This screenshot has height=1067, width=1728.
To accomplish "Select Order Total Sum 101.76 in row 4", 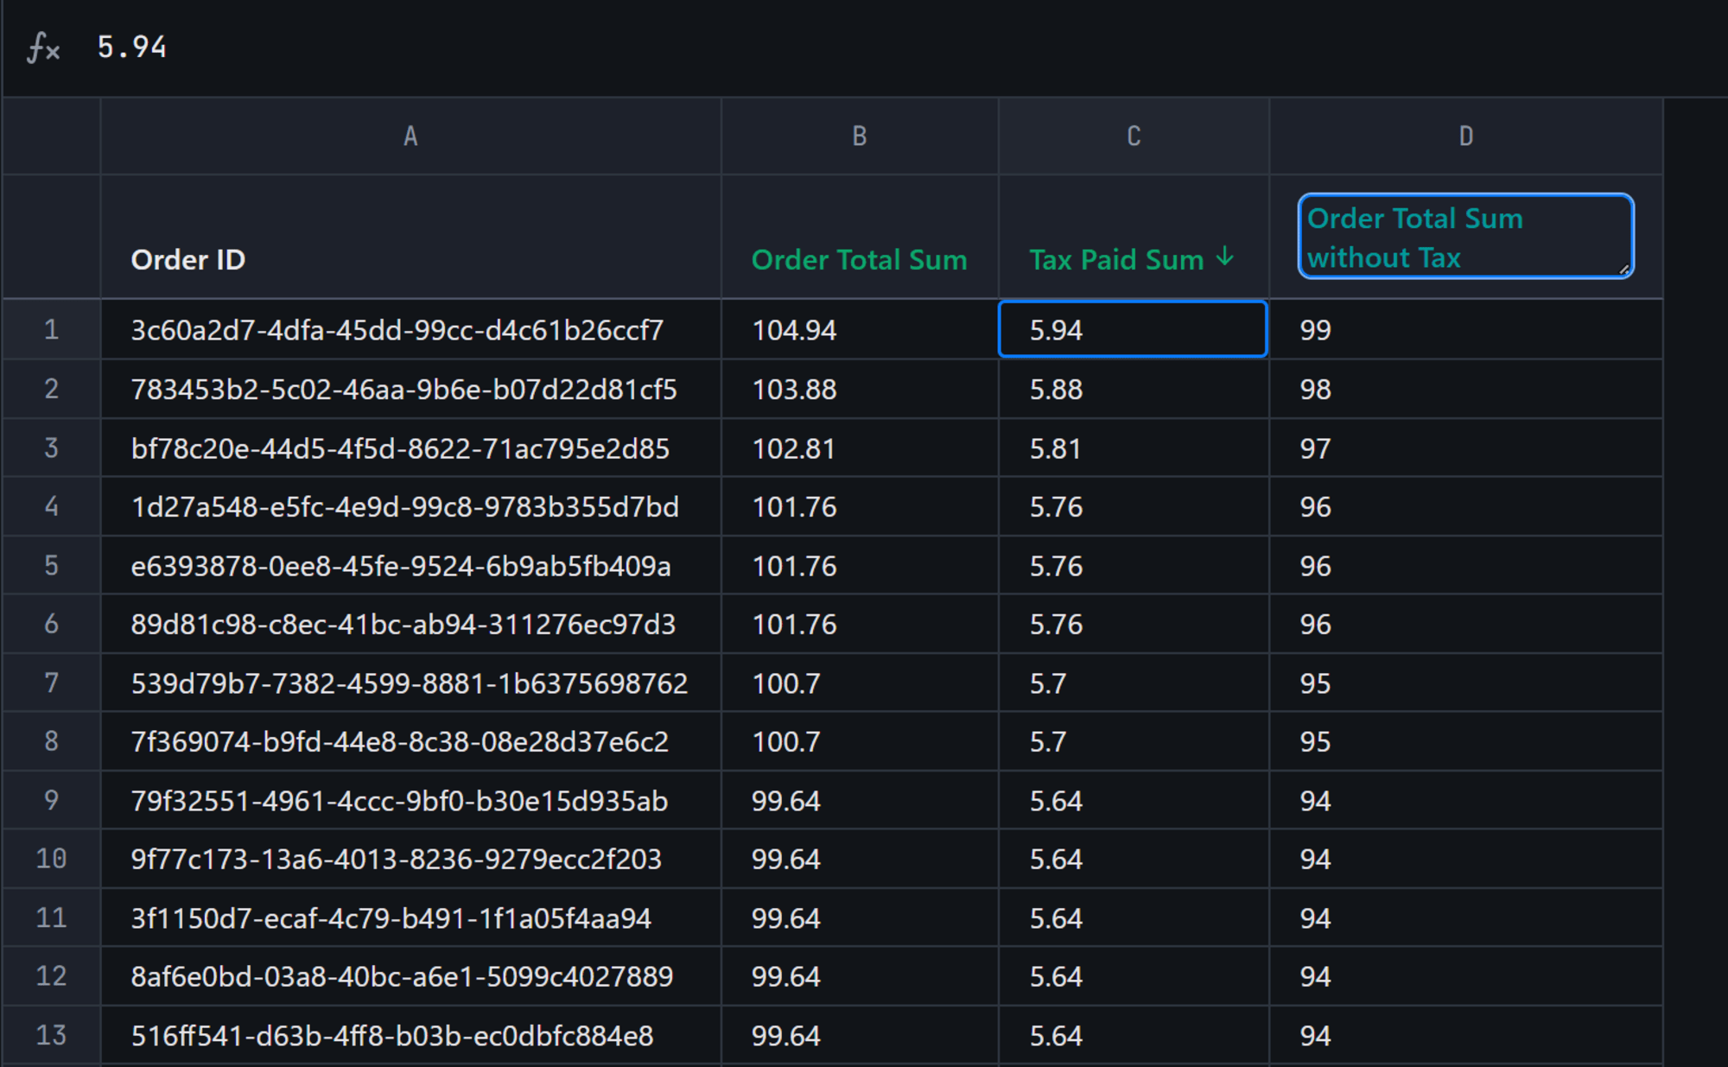I will [860, 507].
